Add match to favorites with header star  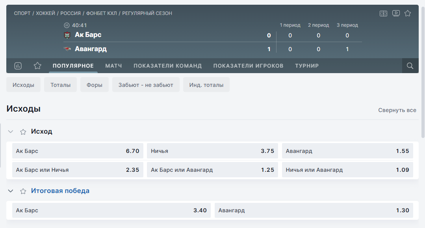coord(408,13)
